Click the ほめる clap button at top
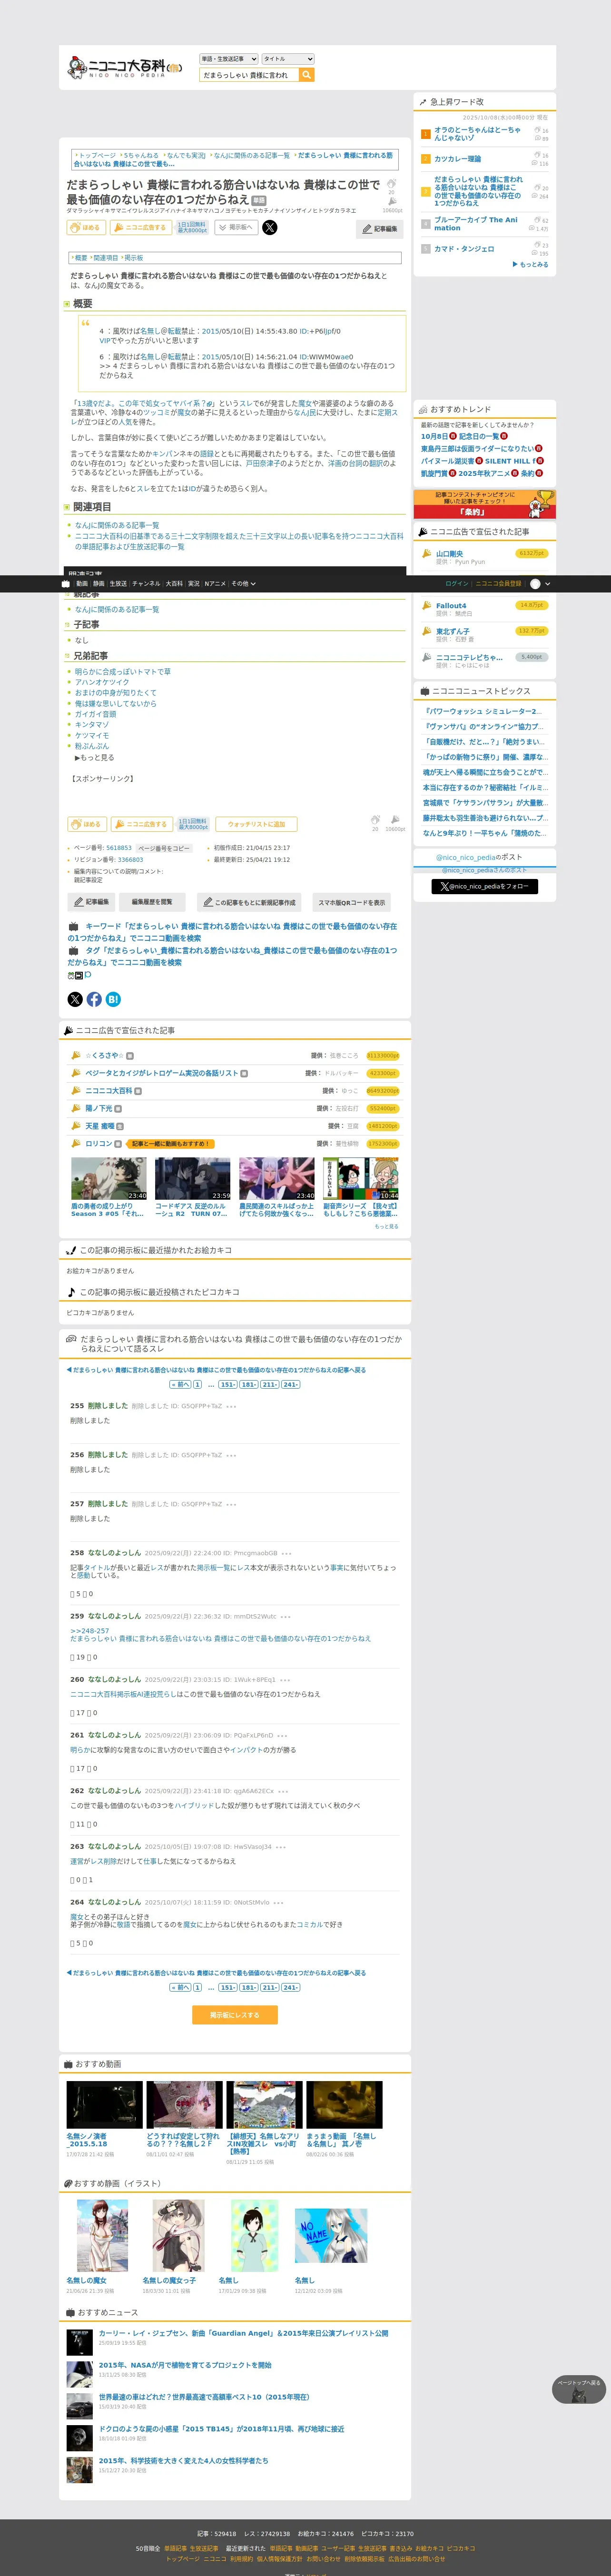Image resolution: width=611 pixels, height=2576 pixels. click(86, 228)
